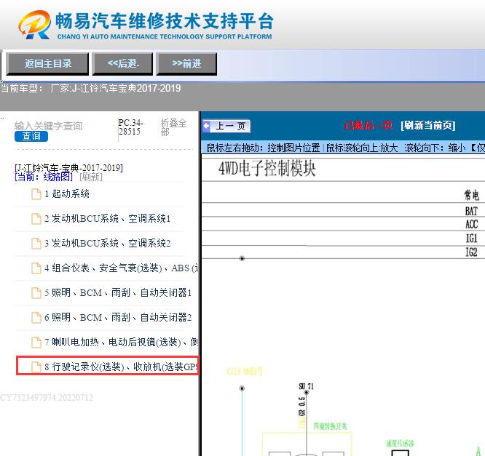Click the 畅易 platform logo icon
The image size is (485, 456).
click(35, 25)
